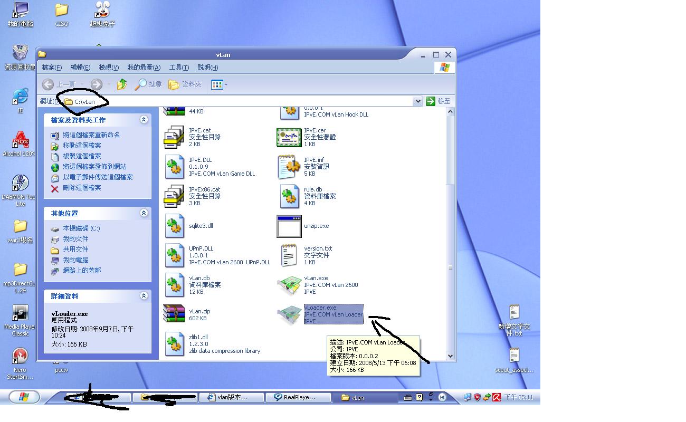This screenshot has height=422, width=686.
Task: Click 移動這個檔案 move file link
Action: pyautogui.click(x=82, y=146)
